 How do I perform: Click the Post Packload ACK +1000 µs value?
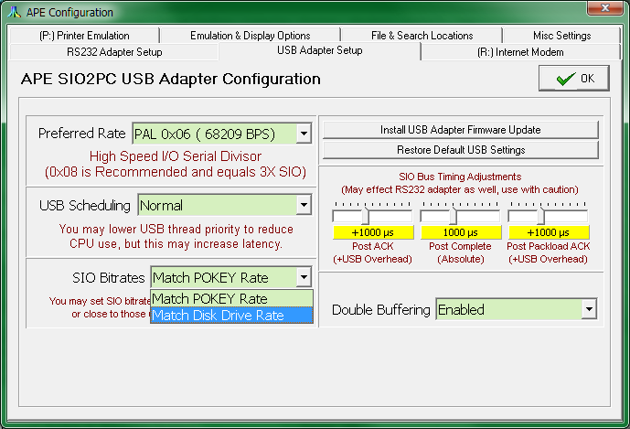(x=549, y=232)
